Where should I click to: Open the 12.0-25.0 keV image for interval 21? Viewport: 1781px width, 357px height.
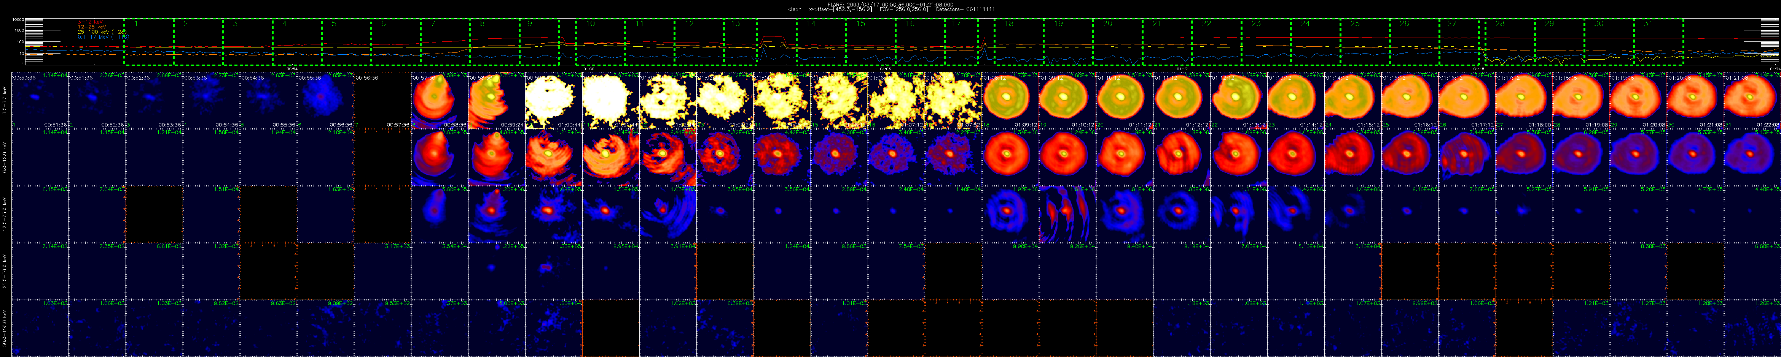(x=1182, y=214)
